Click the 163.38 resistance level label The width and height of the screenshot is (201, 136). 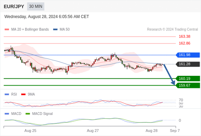click(x=185, y=37)
